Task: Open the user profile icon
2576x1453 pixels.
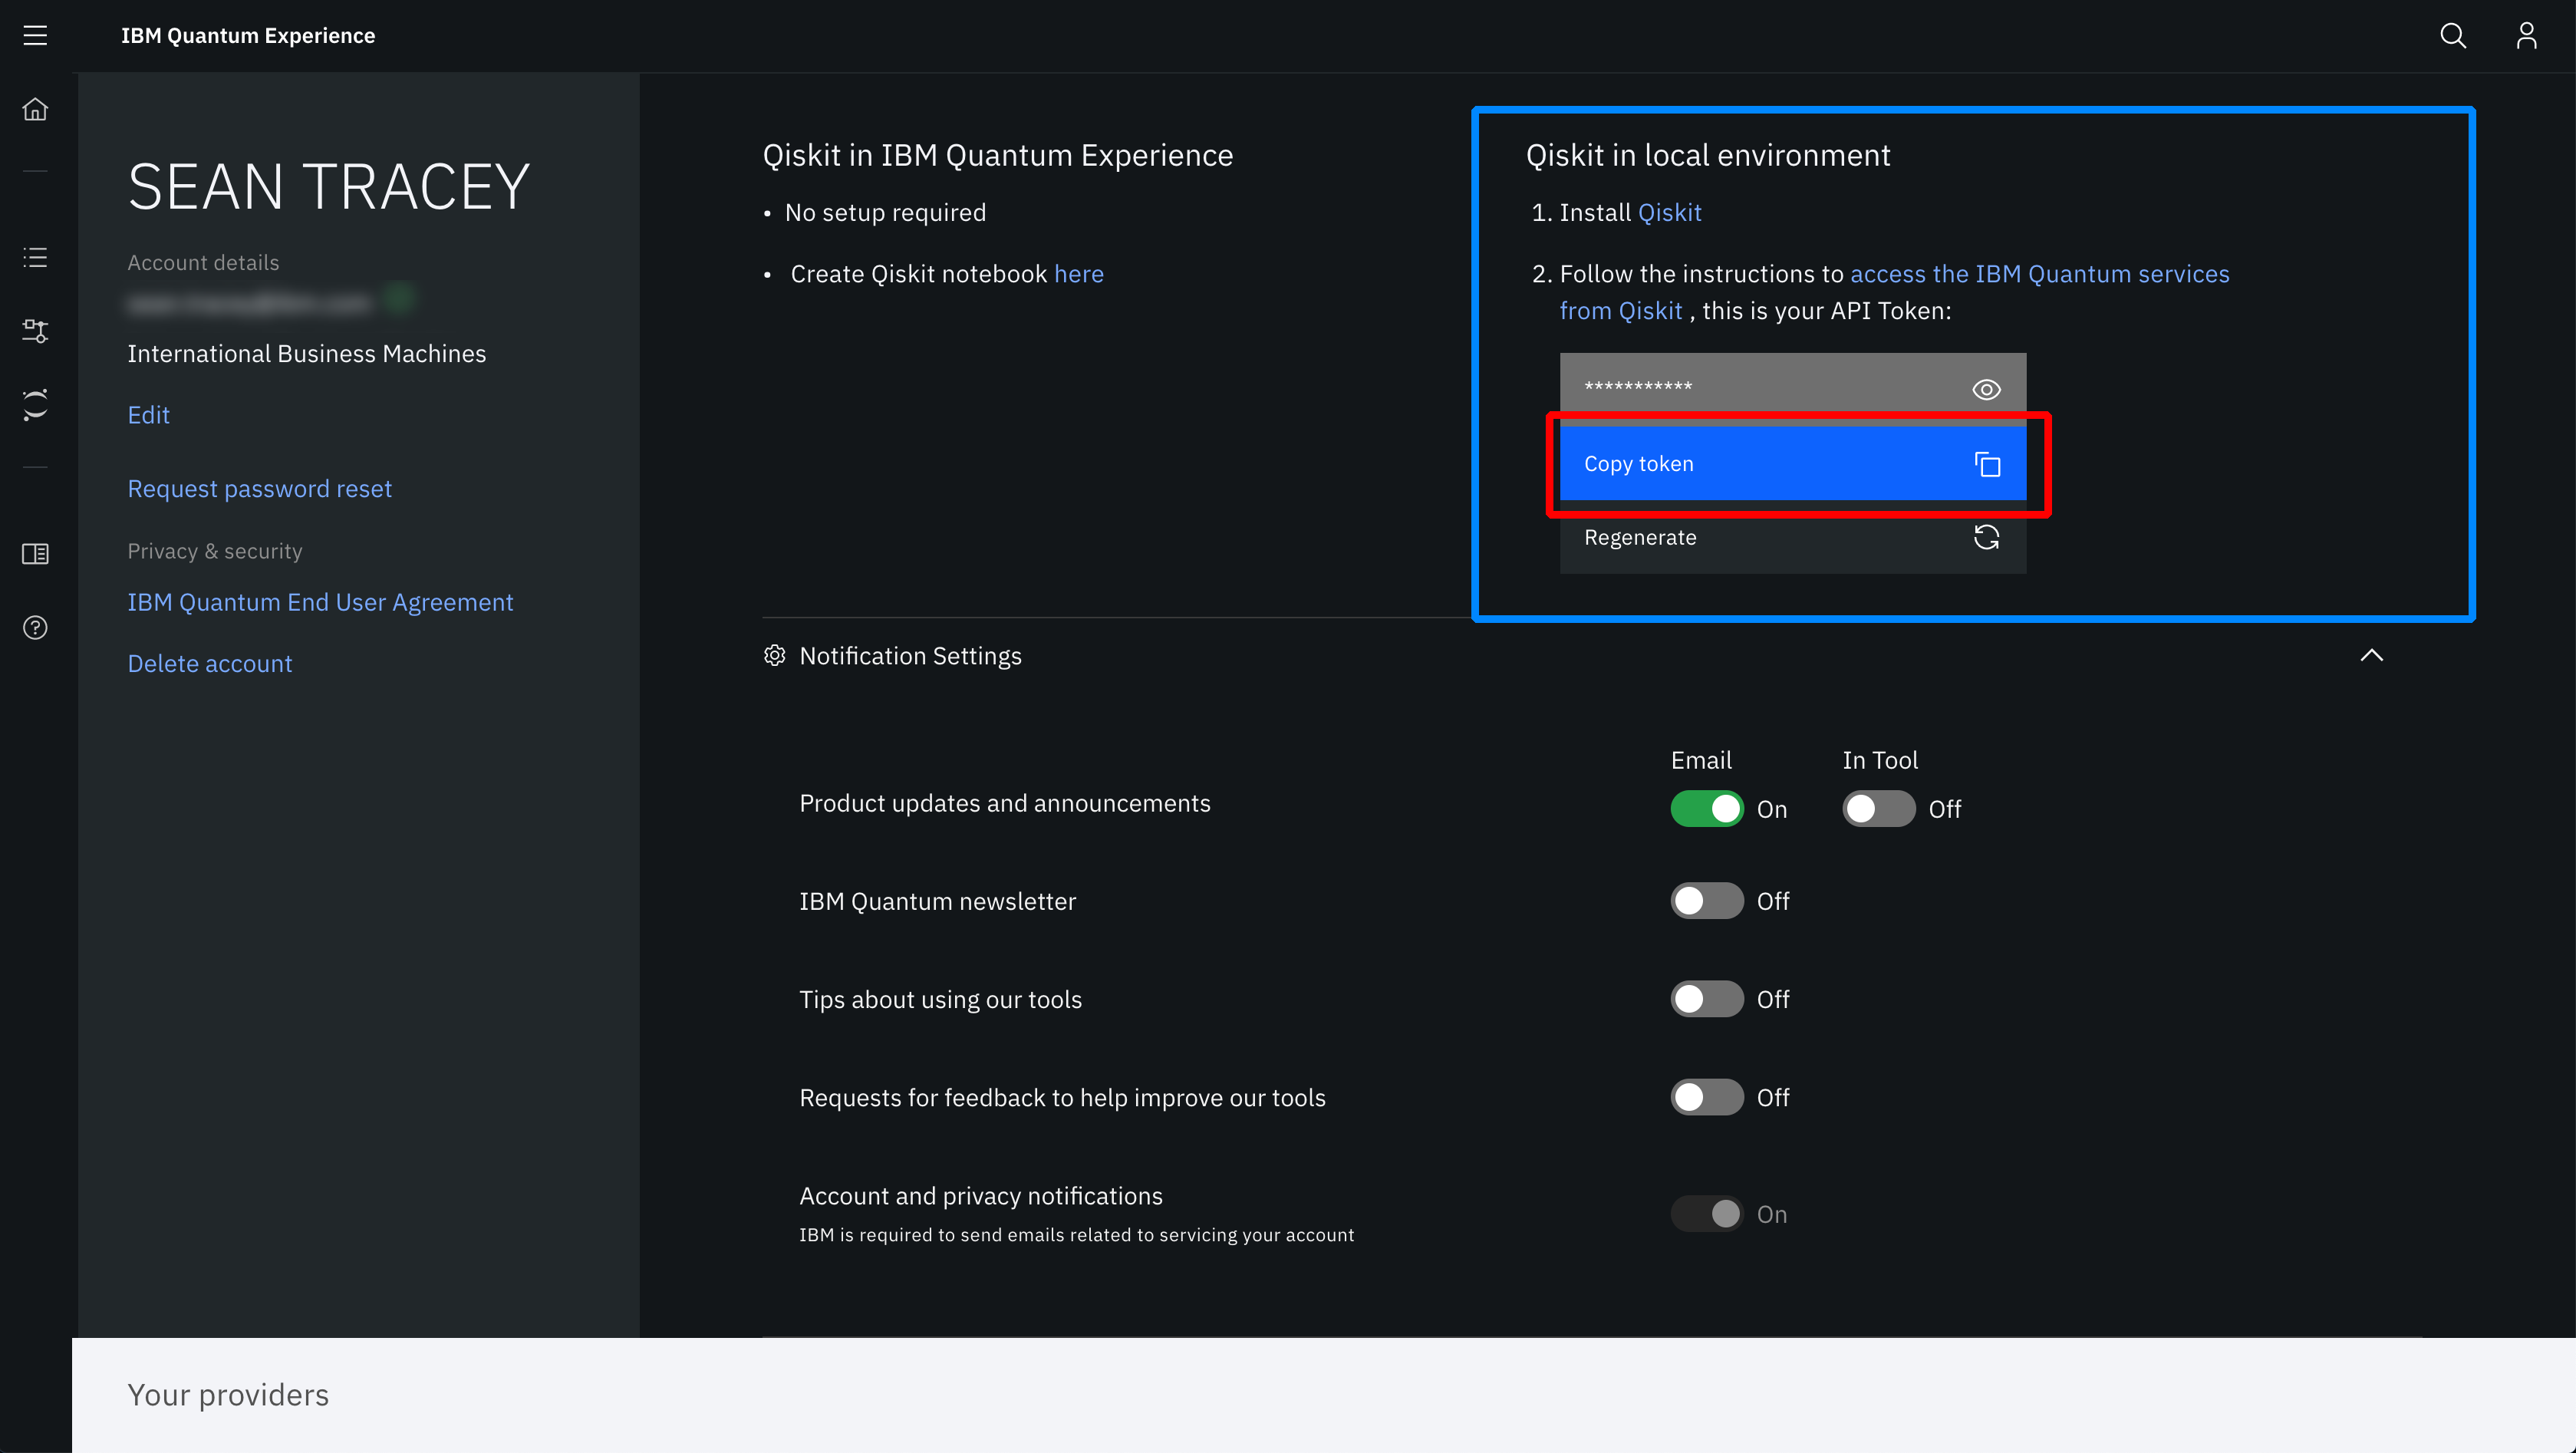Action: tap(2526, 36)
